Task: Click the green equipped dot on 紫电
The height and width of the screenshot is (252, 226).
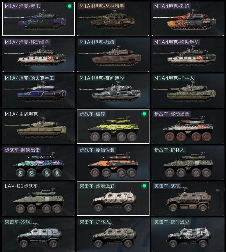Action: pyautogui.click(x=69, y=6)
